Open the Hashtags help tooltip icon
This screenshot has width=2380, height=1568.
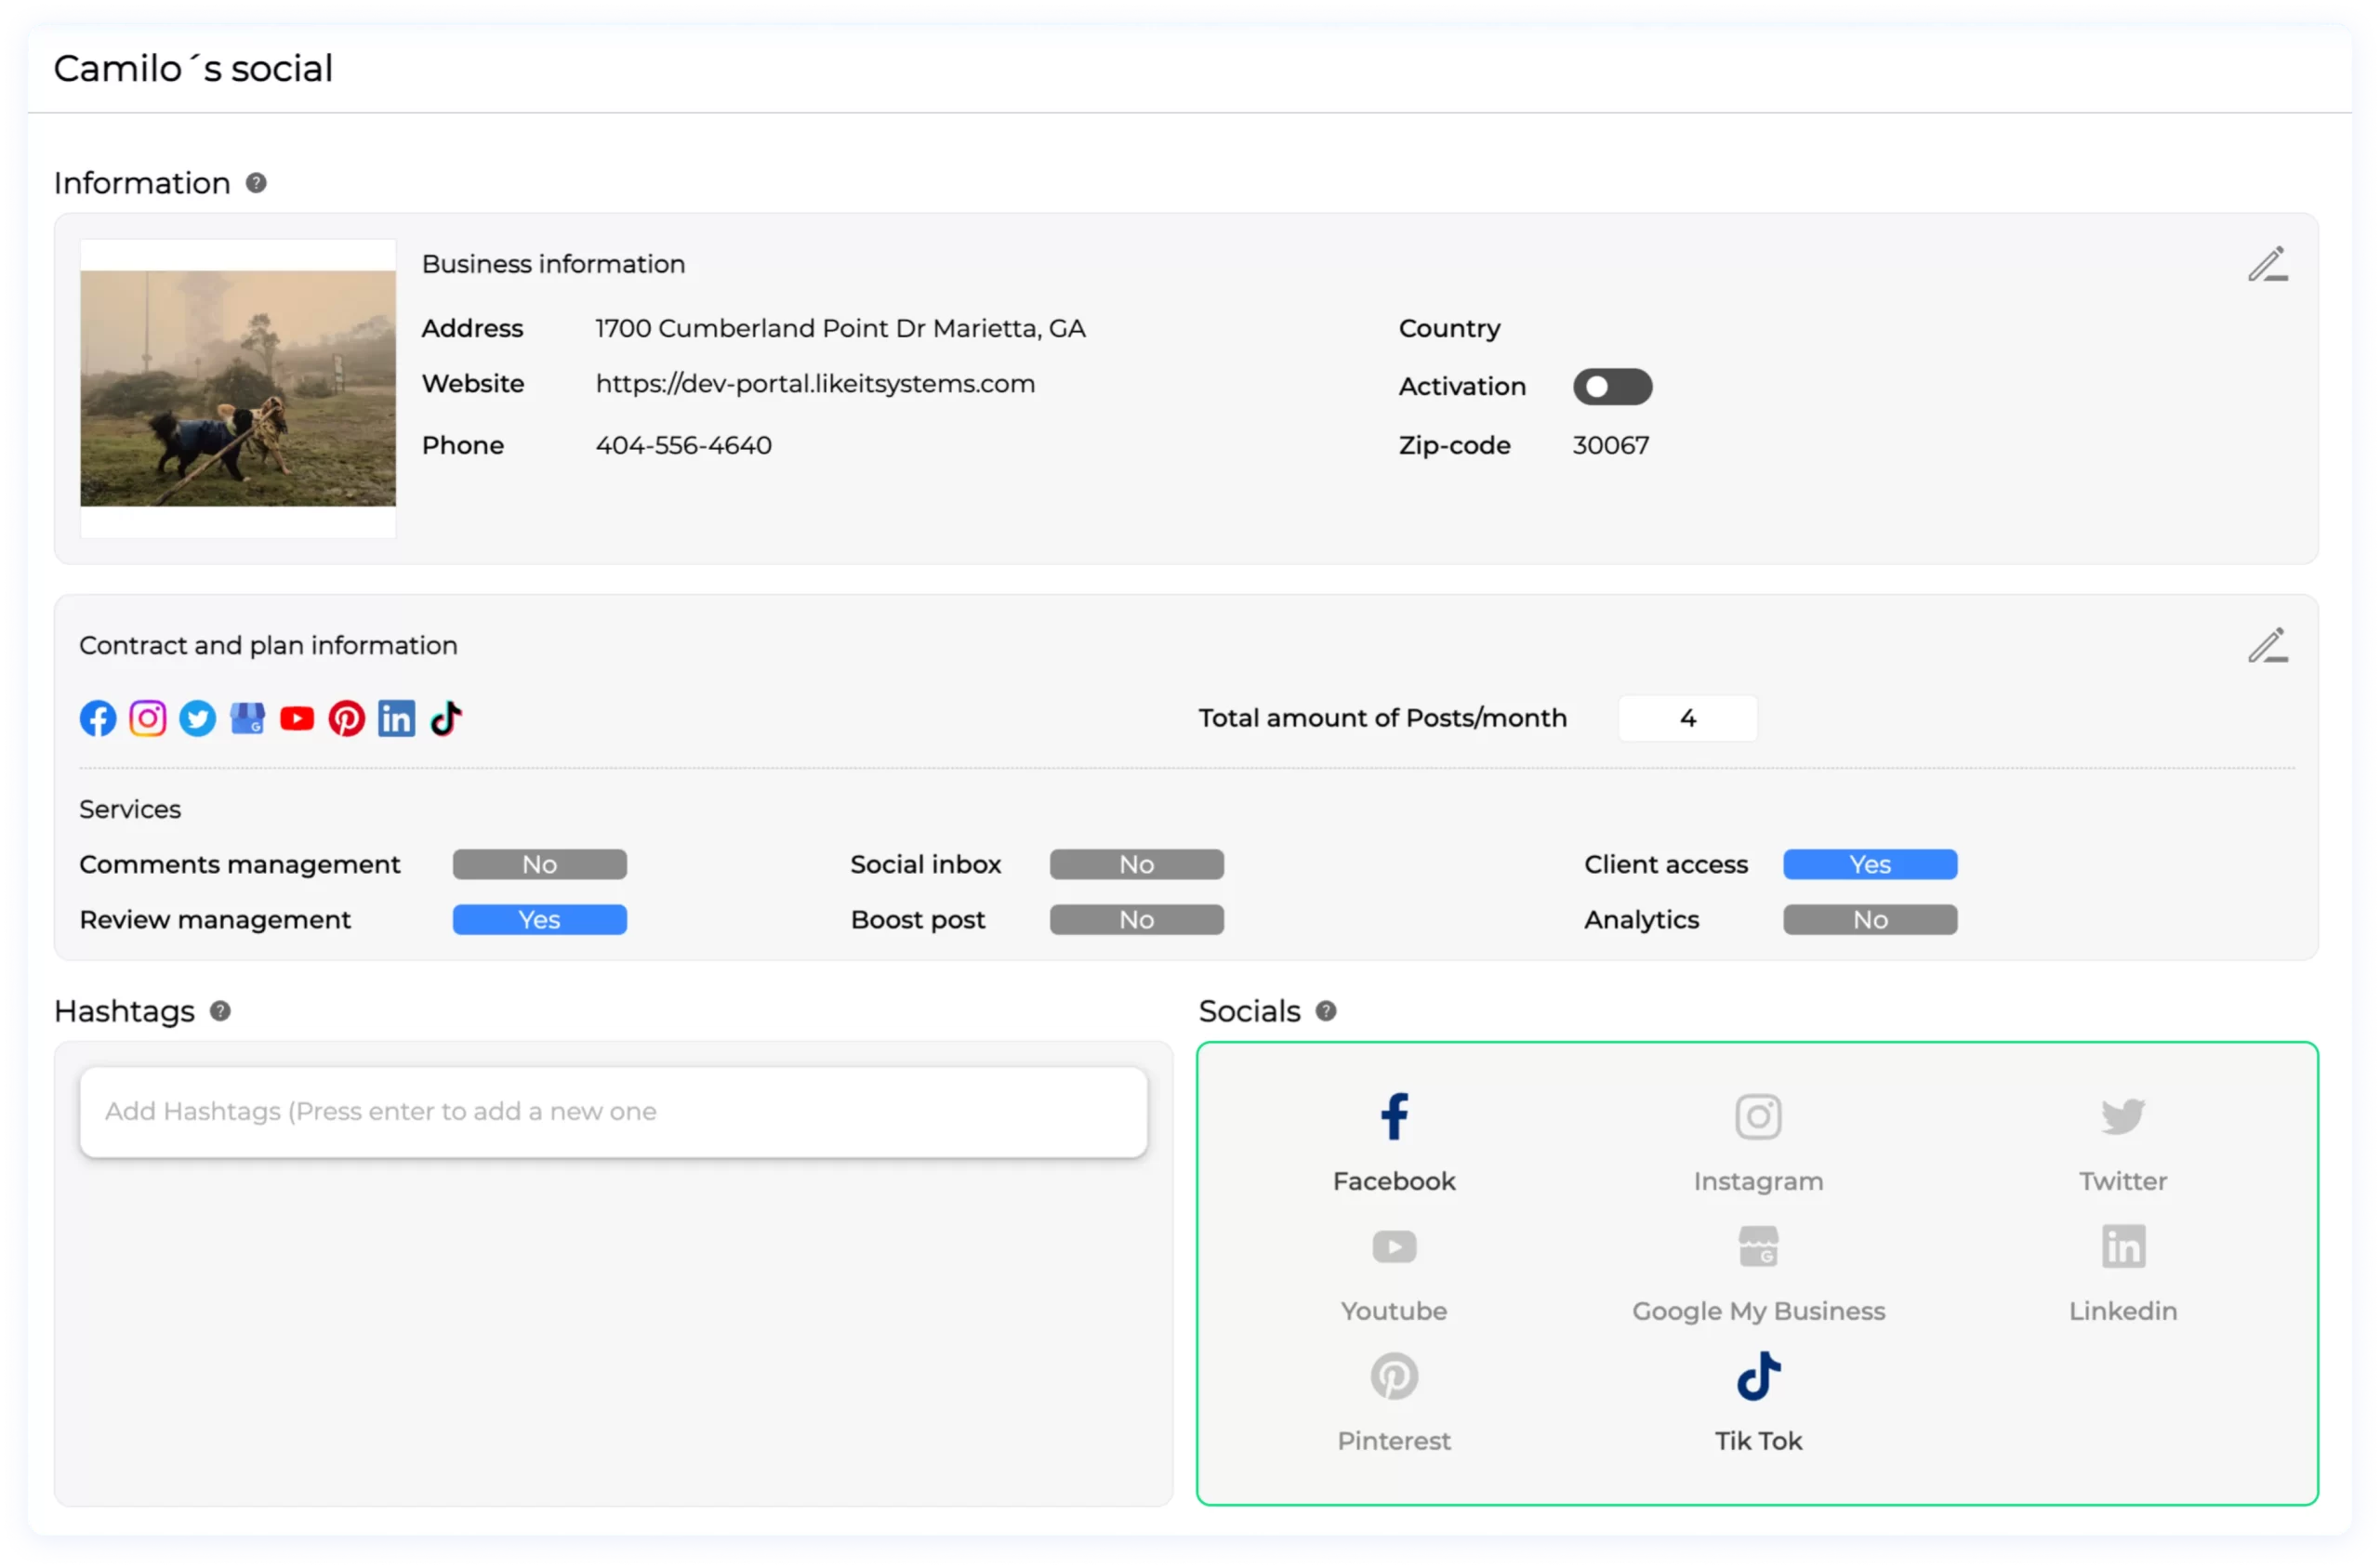[220, 1011]
